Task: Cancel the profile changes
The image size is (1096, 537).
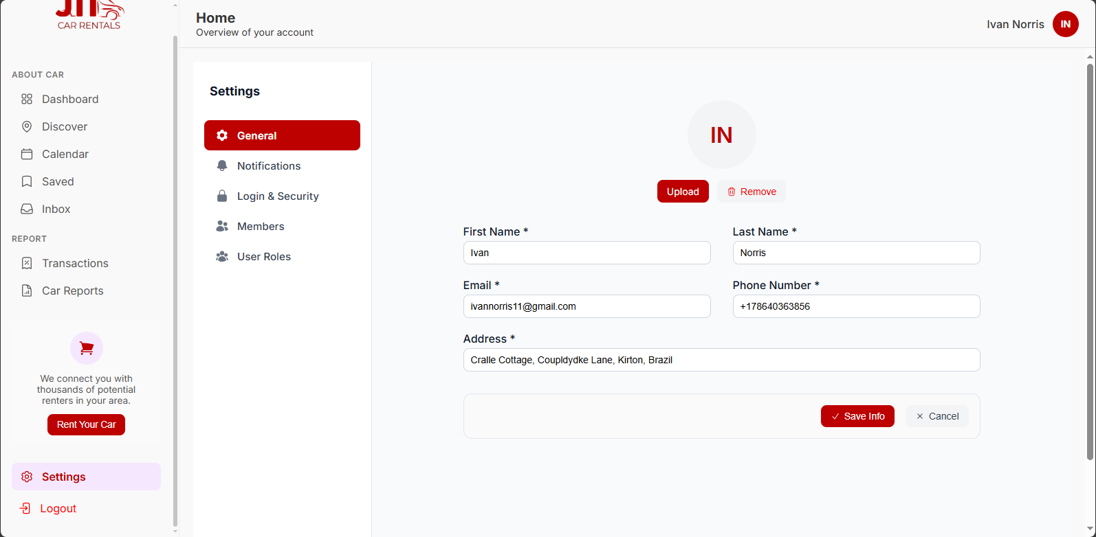Action: point(937,416)
